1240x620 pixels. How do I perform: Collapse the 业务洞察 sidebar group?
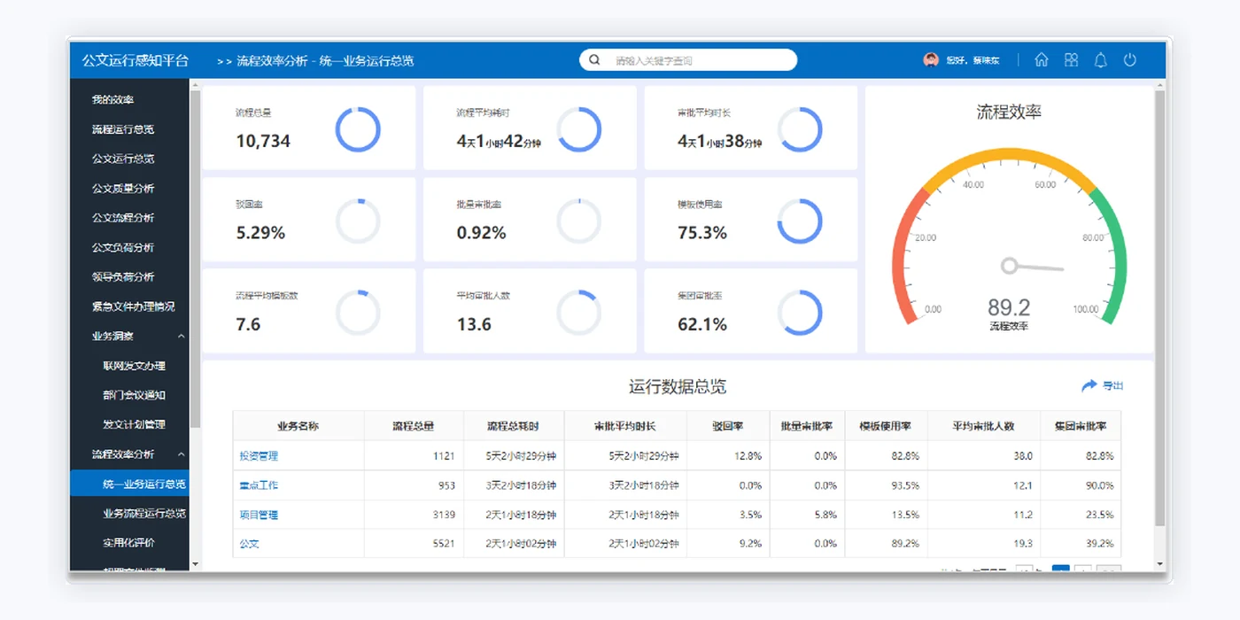pos(182,336)
